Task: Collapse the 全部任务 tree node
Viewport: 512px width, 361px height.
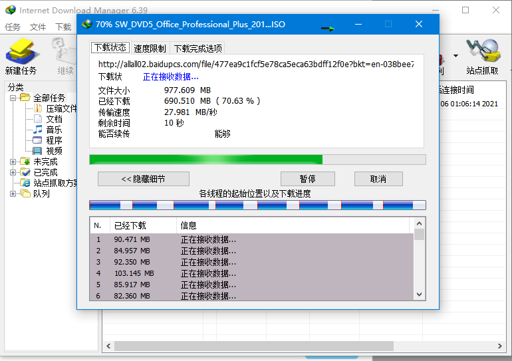Action: [13, 98]
